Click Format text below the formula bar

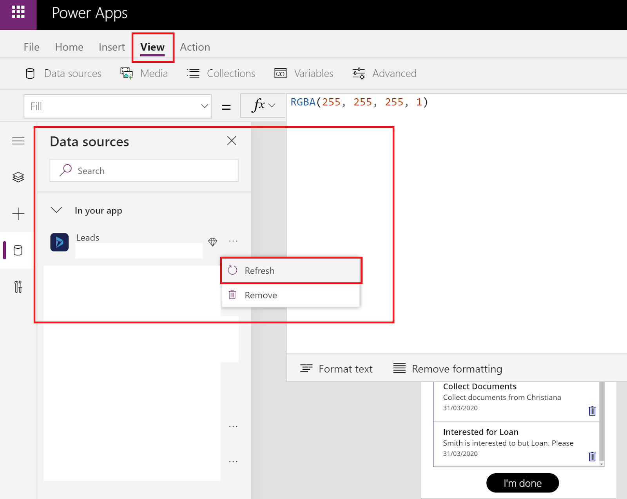[x=336, y=369]
